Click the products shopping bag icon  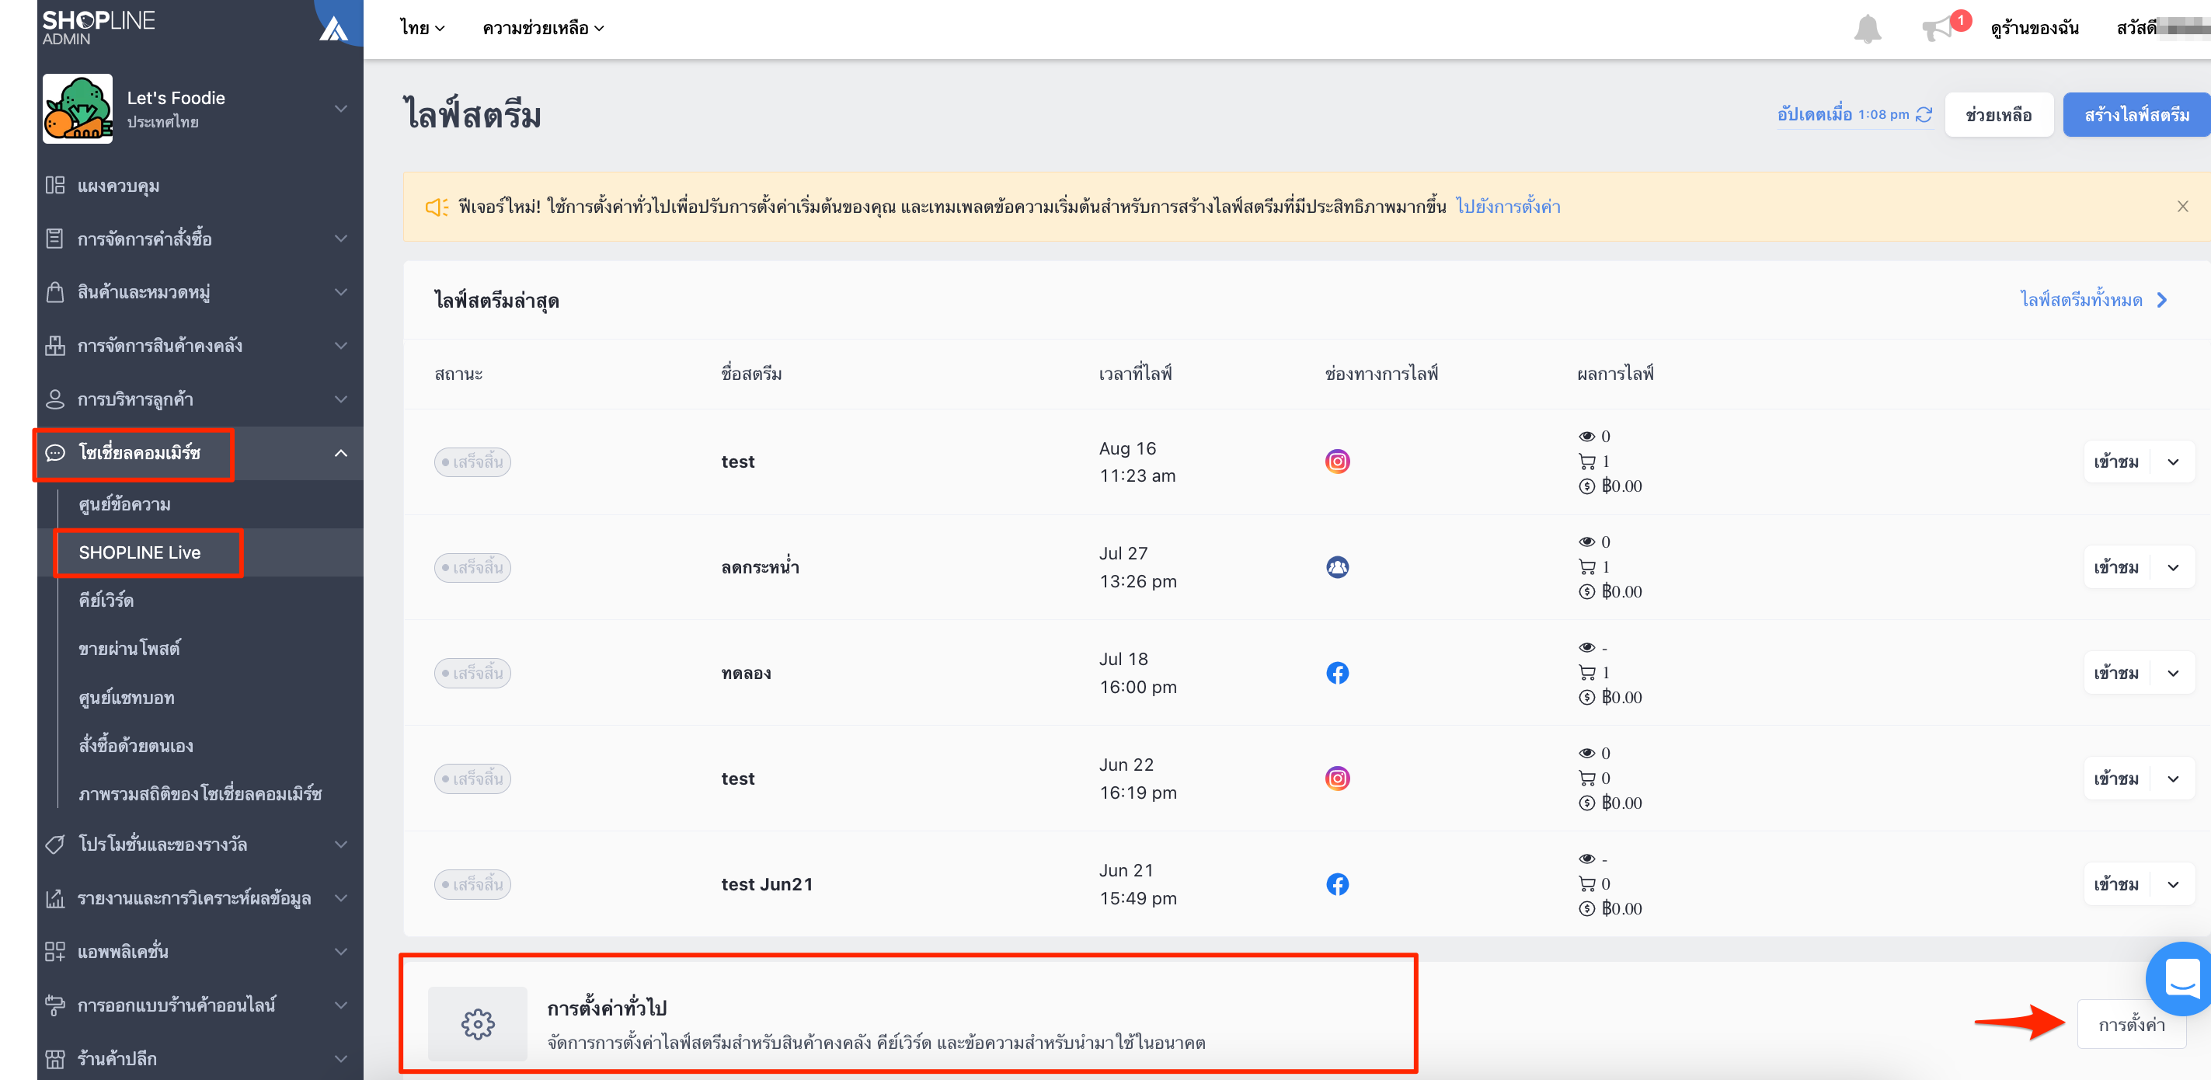click(55, 292)
